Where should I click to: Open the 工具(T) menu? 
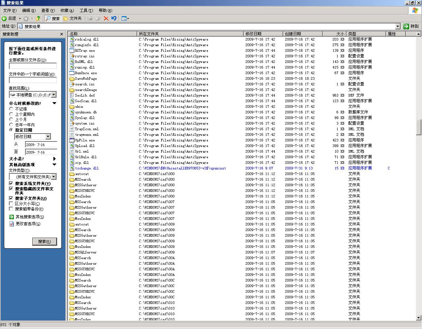tap(86, 11)
